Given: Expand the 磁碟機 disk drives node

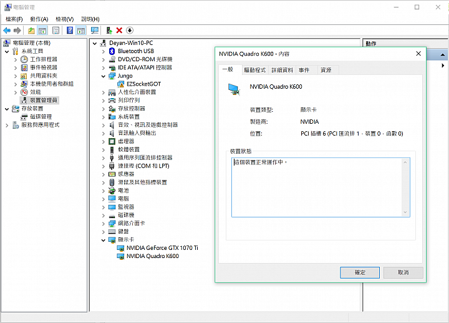Looking at the screenshot, I should [104, 216].
